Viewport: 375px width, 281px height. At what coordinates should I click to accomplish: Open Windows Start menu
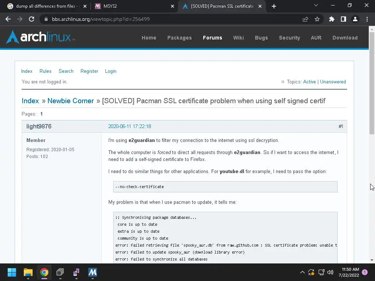12,272
